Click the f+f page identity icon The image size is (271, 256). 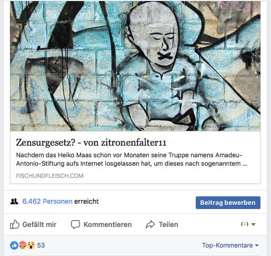pyautogui.click(x=245, y=224)
